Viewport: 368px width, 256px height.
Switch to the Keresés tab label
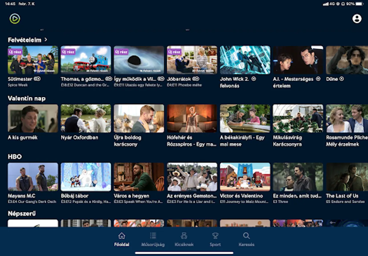[246, 245]
